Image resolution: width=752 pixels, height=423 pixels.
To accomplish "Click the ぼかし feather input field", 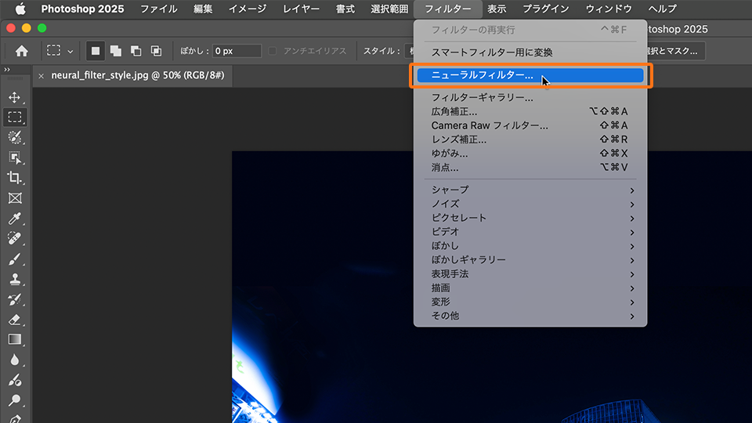I will [237, 51].
